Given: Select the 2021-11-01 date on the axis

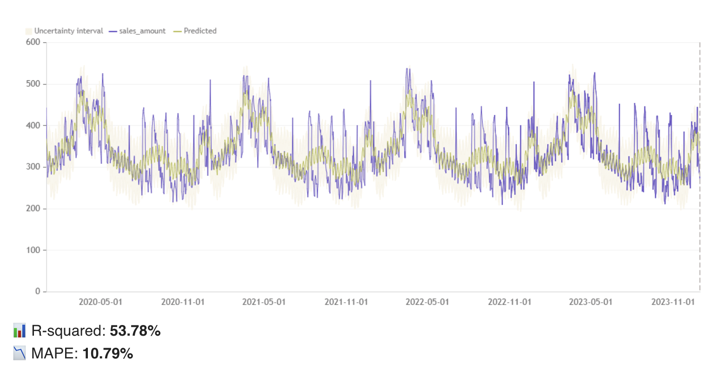Looking at the screenshot, I should [346, 302].
